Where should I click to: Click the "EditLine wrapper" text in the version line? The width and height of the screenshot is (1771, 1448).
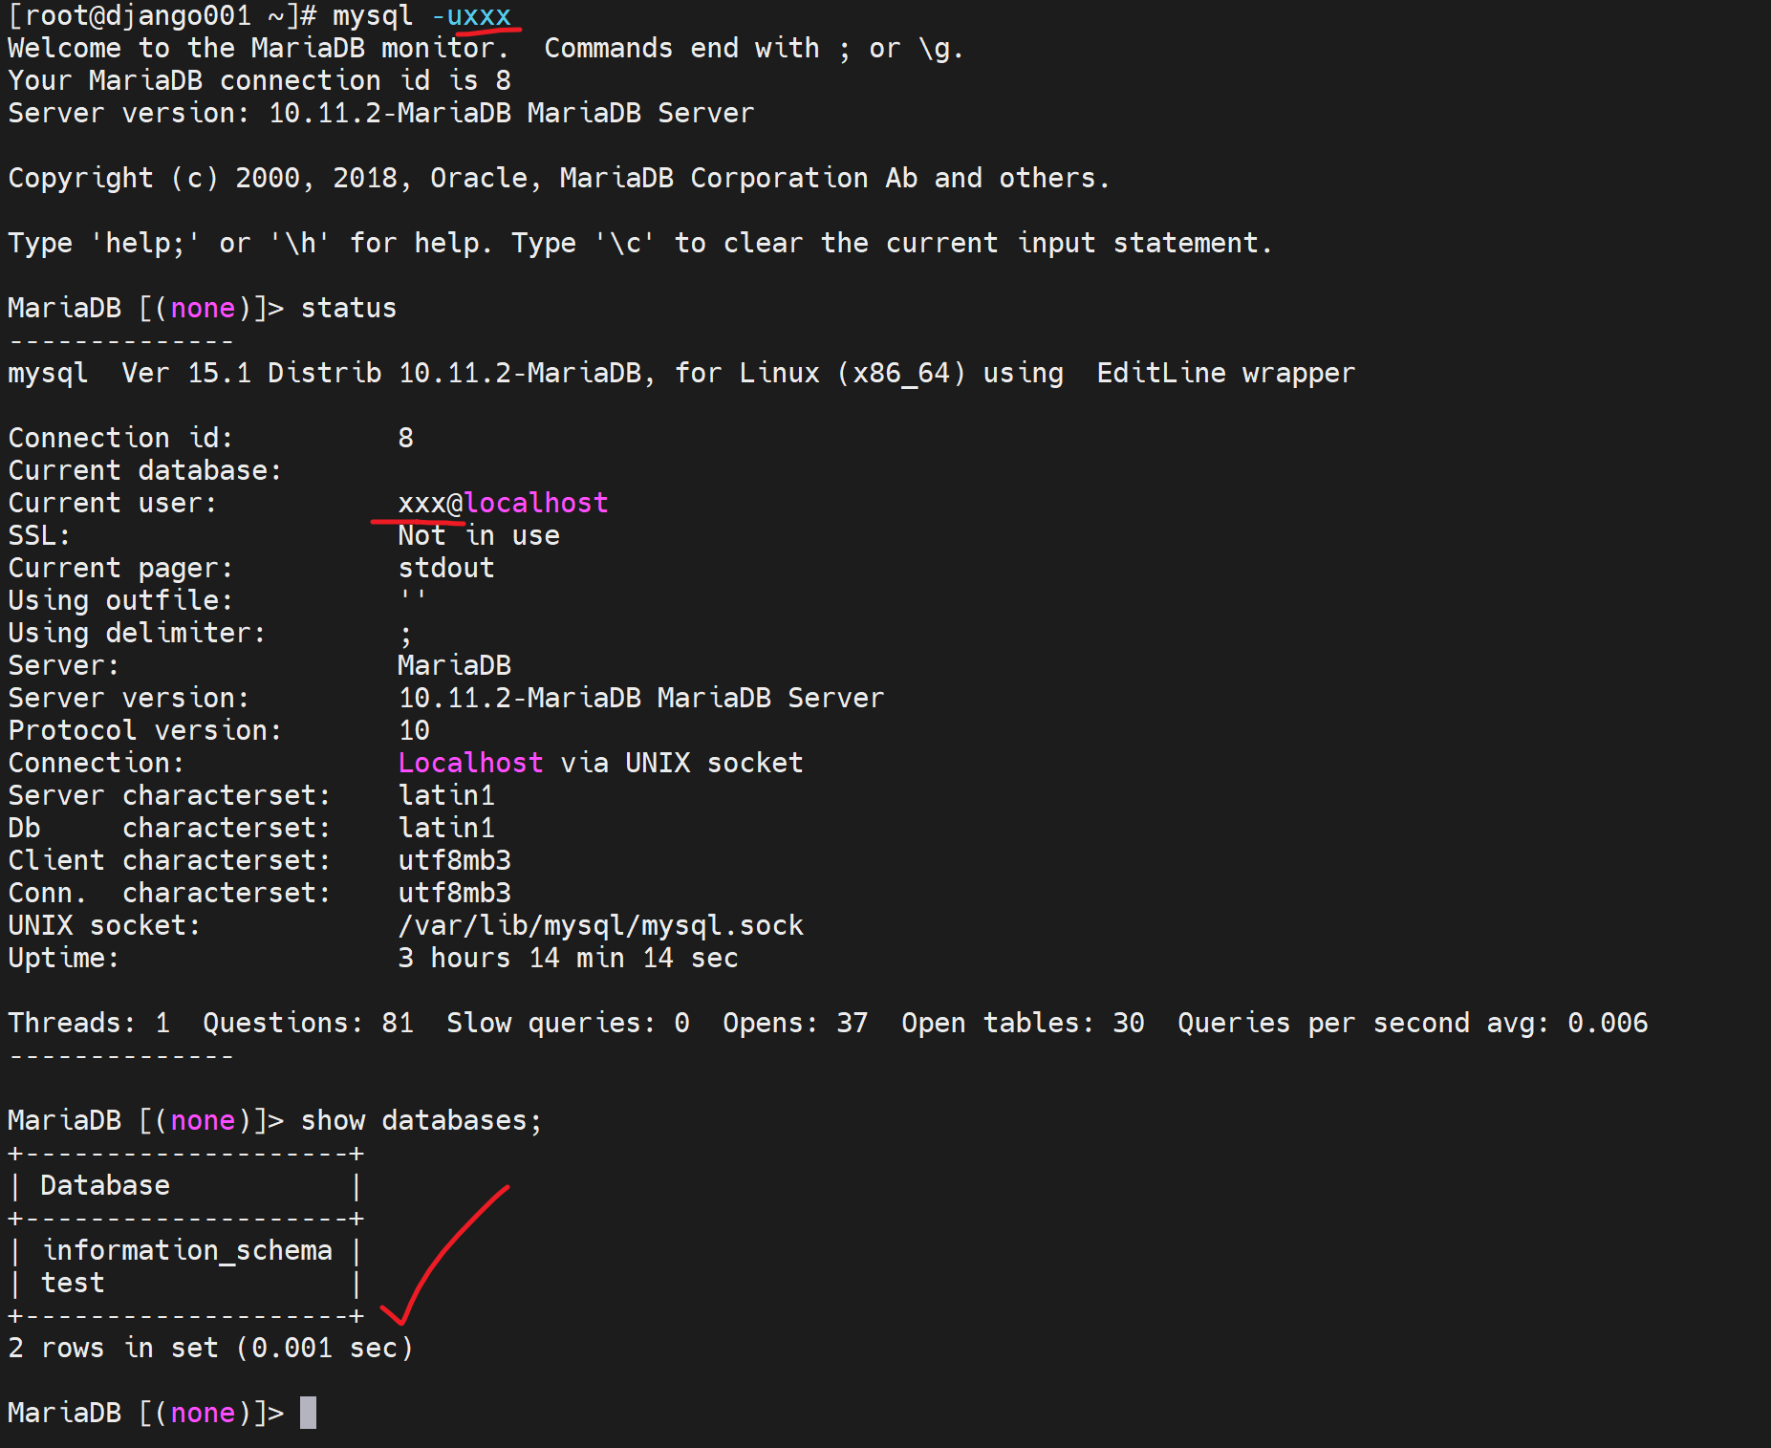(x=1225, y=373)
